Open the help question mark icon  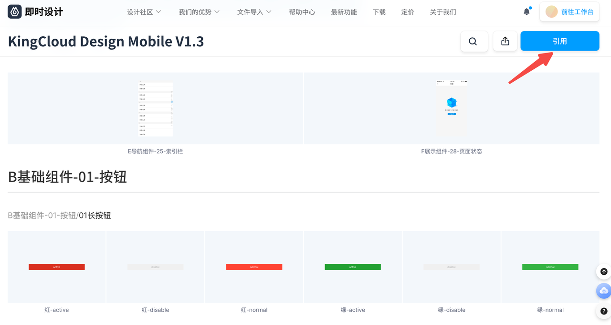(604, 311)
